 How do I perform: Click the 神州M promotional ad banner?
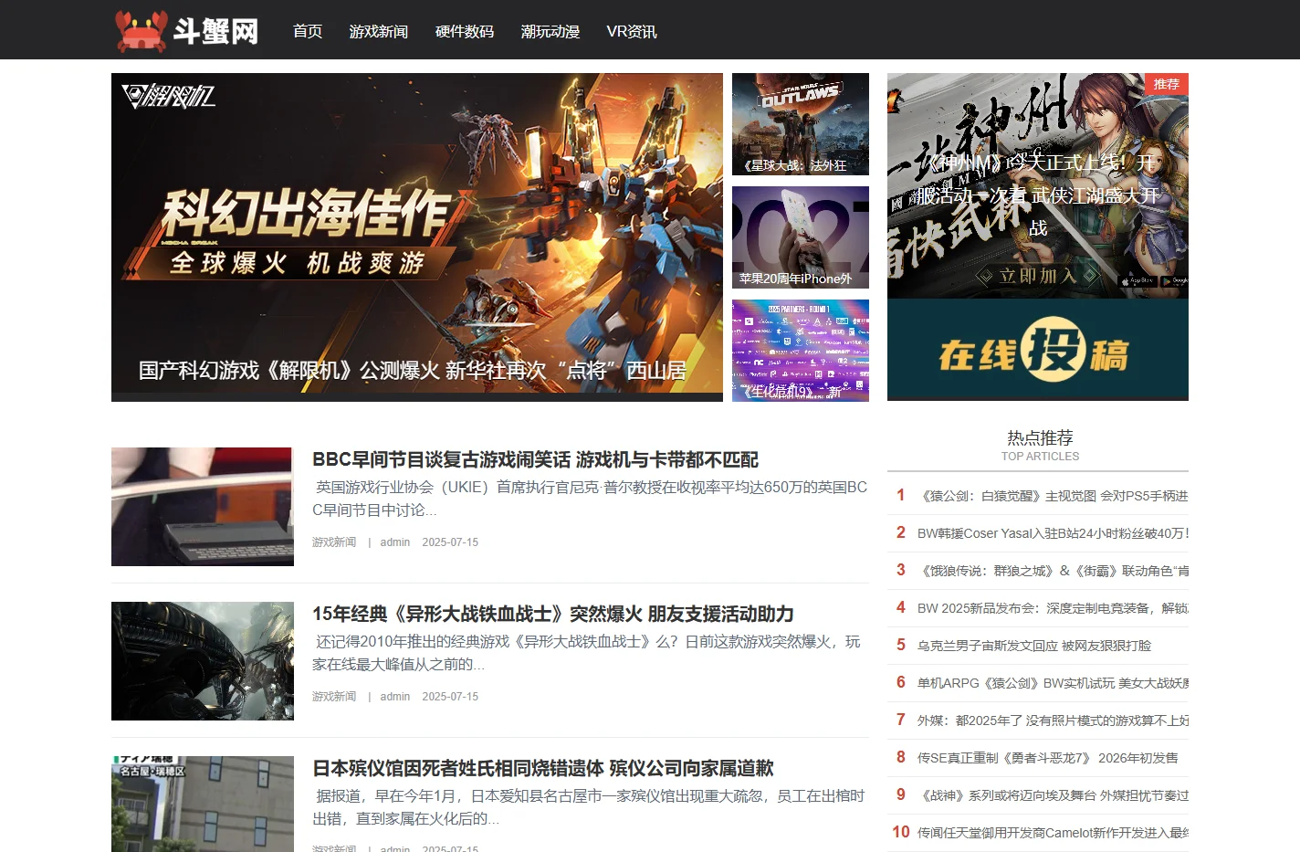coord(1038,185)
